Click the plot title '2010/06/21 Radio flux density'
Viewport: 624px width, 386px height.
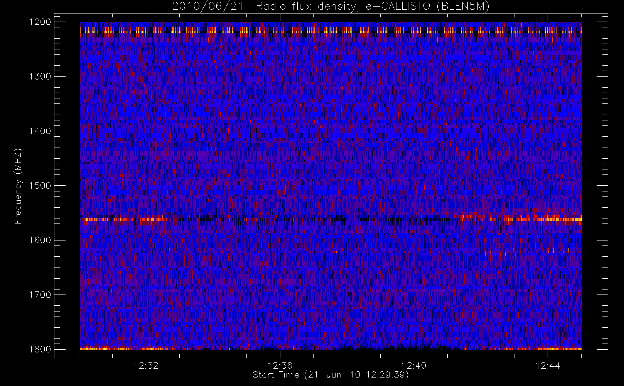[x=331, y=7]
